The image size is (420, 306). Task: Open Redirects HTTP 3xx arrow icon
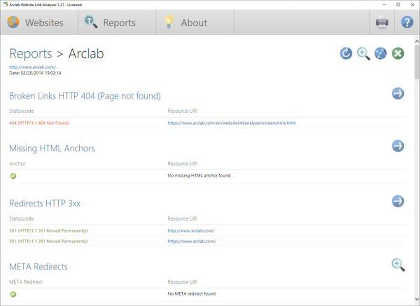pos(398,201)
